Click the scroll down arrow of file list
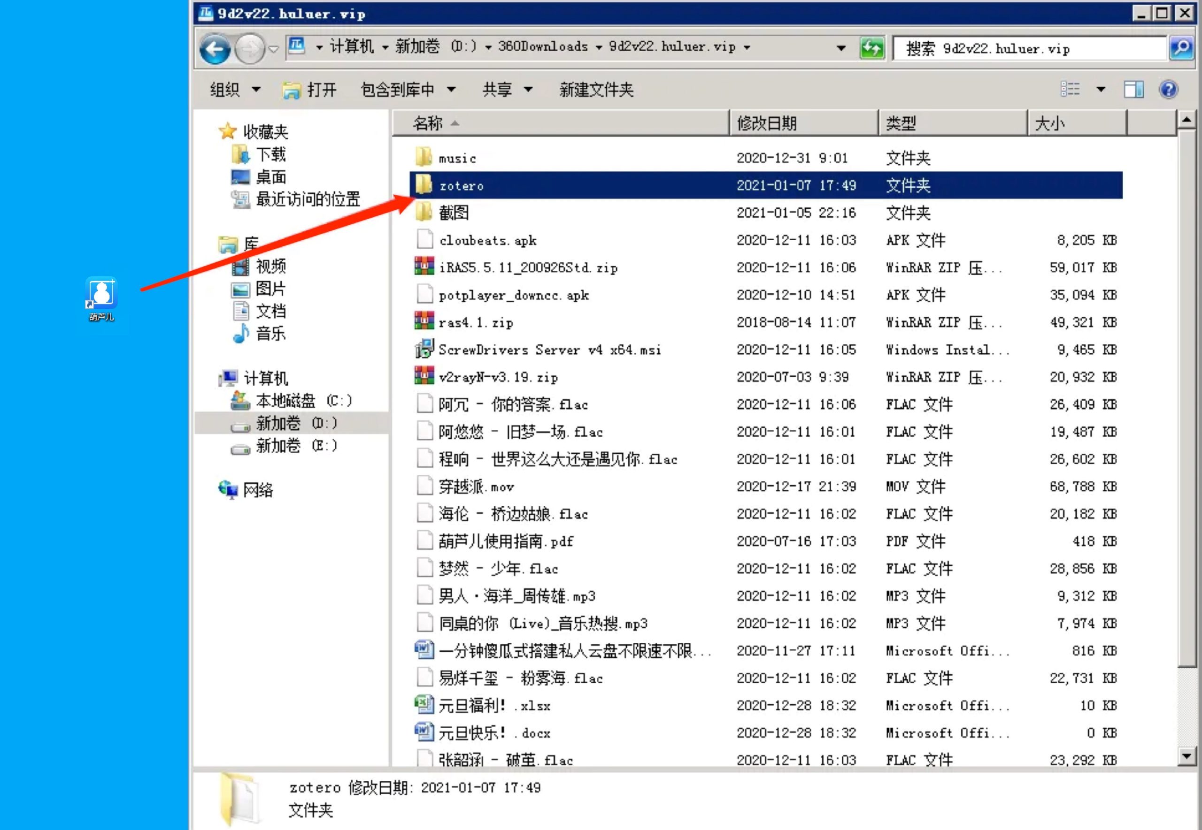The width and height of the screenshot is (1202, 830). [1187, 756]
